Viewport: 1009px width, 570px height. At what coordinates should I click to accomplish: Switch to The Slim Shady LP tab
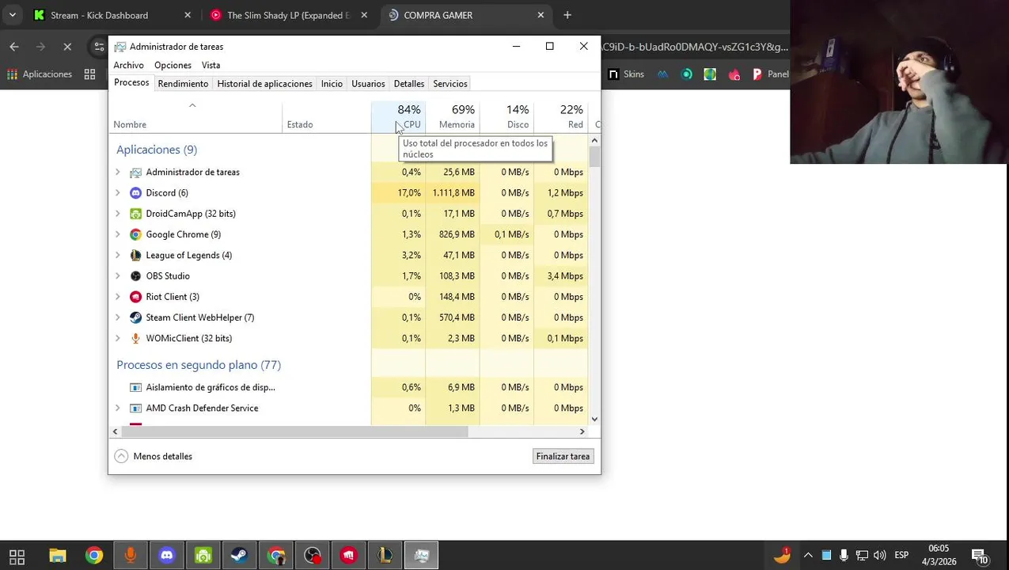[x=290, y=15]
